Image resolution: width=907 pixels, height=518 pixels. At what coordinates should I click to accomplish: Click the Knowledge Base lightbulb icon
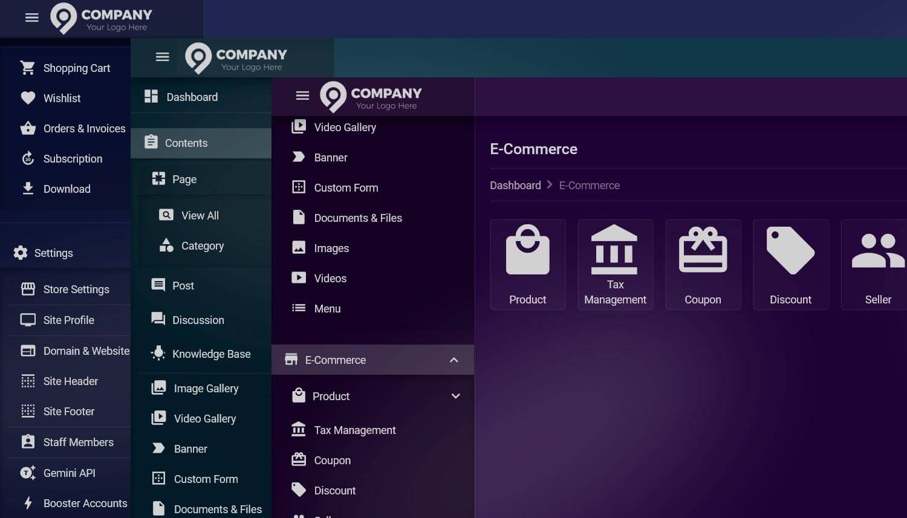158,354
